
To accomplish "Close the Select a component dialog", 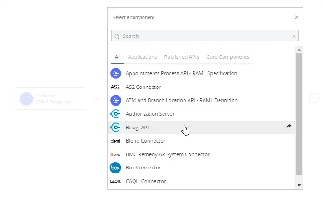I will point(297,17).
